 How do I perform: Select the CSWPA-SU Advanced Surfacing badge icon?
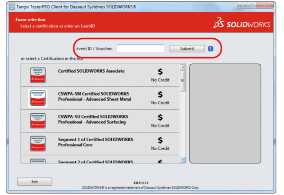(38, 121)
